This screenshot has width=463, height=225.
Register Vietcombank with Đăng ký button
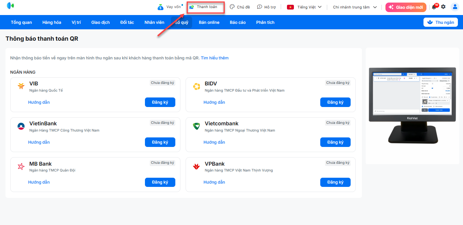point(335,142)
